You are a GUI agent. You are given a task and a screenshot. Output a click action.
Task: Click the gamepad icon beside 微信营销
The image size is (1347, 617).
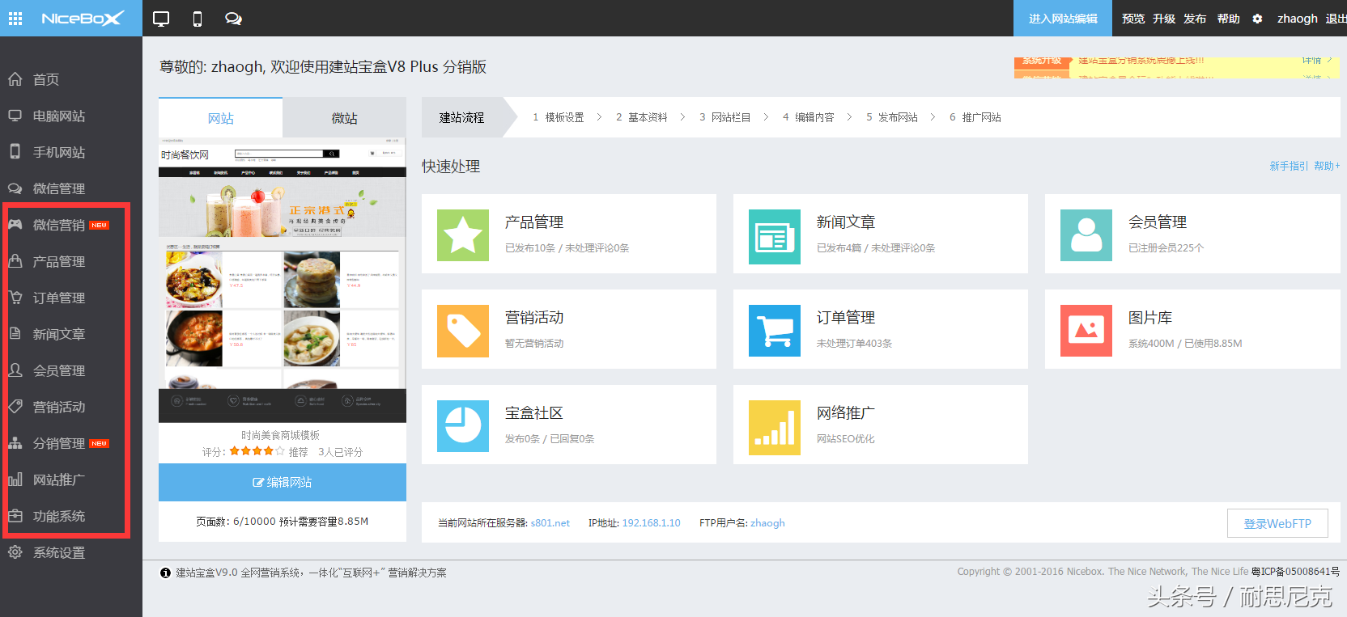pyautogui.click(x=15, y=224)
